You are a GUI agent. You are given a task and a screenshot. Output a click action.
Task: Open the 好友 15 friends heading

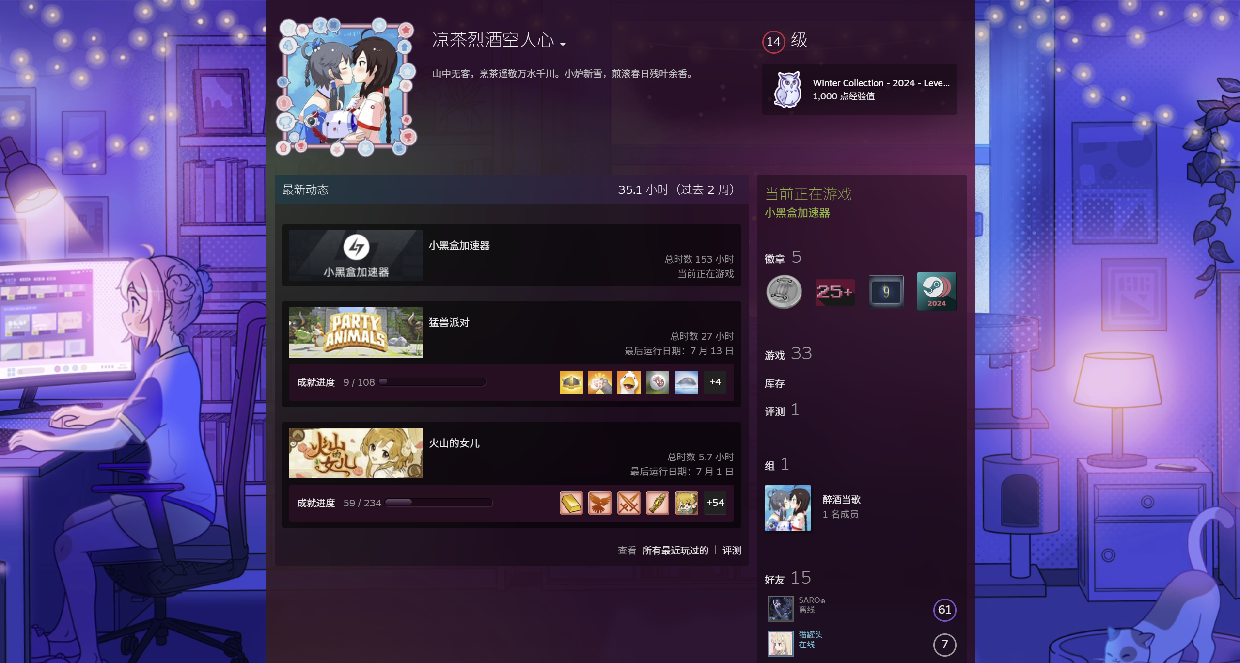coord(787,578)
